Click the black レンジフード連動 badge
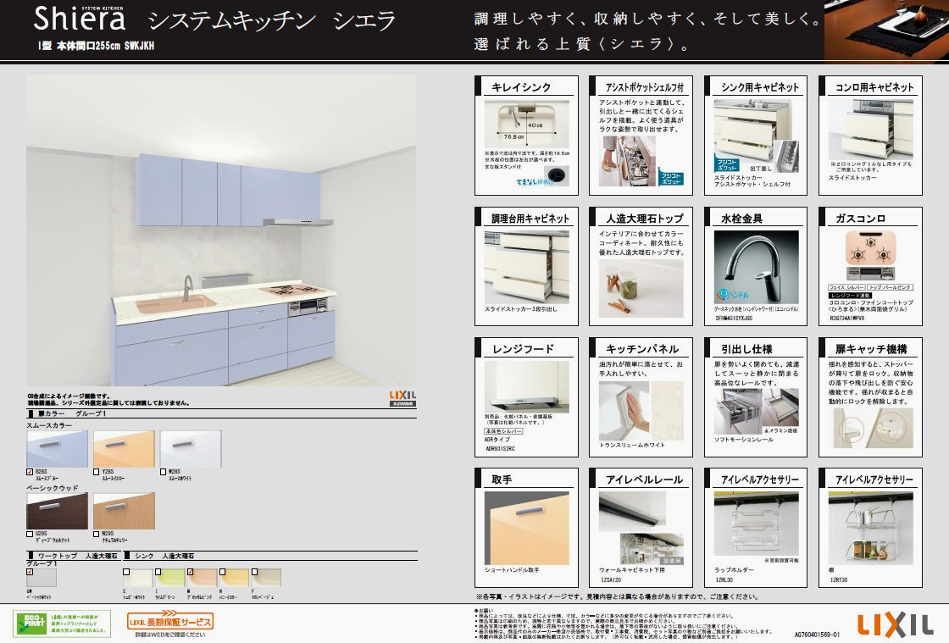949x643 pixels. click(x=849, y=295)
